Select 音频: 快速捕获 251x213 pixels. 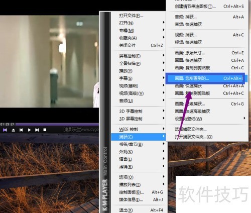(x=207, y=24)
